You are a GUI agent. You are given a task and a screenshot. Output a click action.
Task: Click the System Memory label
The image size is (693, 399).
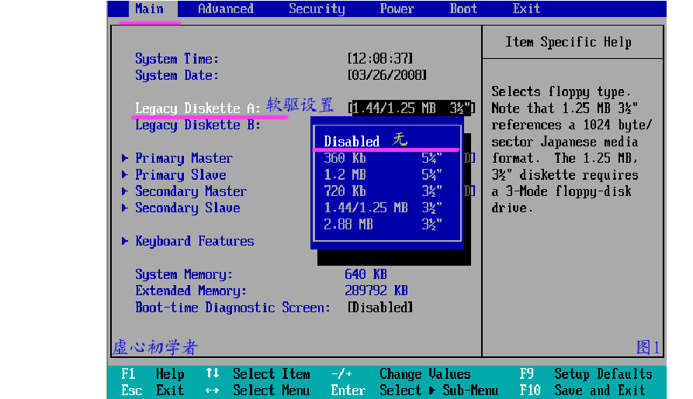pos(184,274)
